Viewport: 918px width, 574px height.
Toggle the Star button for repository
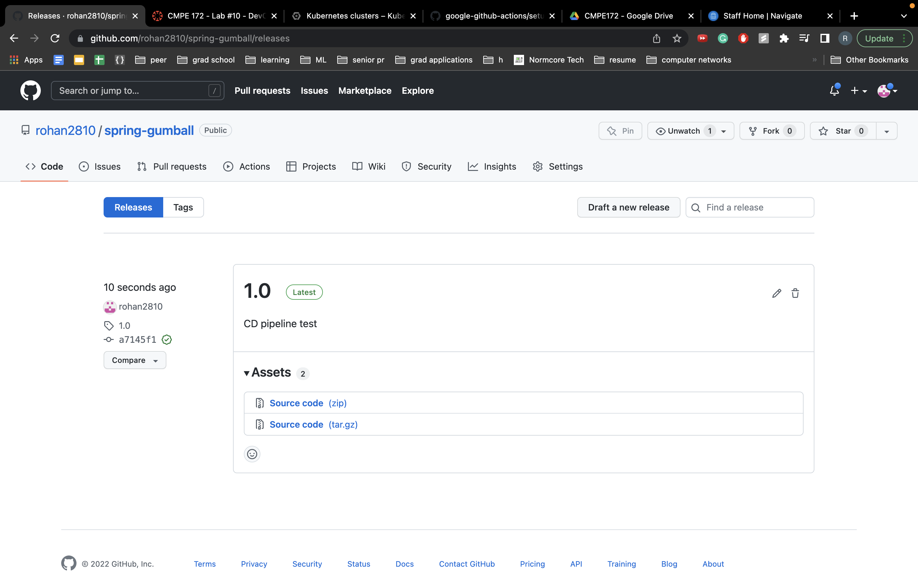pos(843,131)
